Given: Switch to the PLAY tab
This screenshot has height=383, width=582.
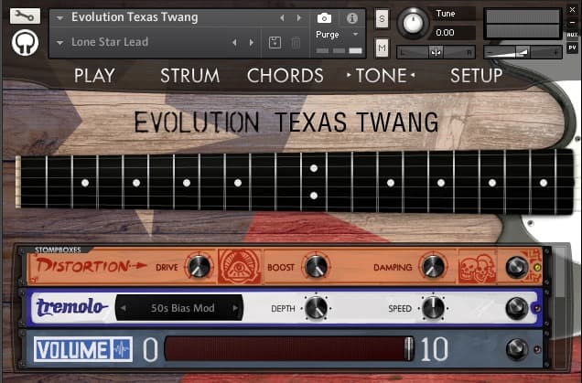Looking at the screenshot, I should point(94,76).
